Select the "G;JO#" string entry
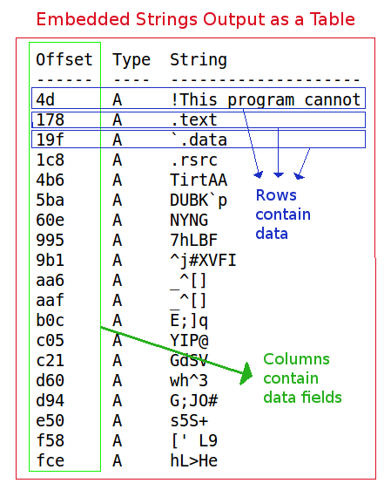The height and width of the screenshot is (490, 391). [194, 400]
